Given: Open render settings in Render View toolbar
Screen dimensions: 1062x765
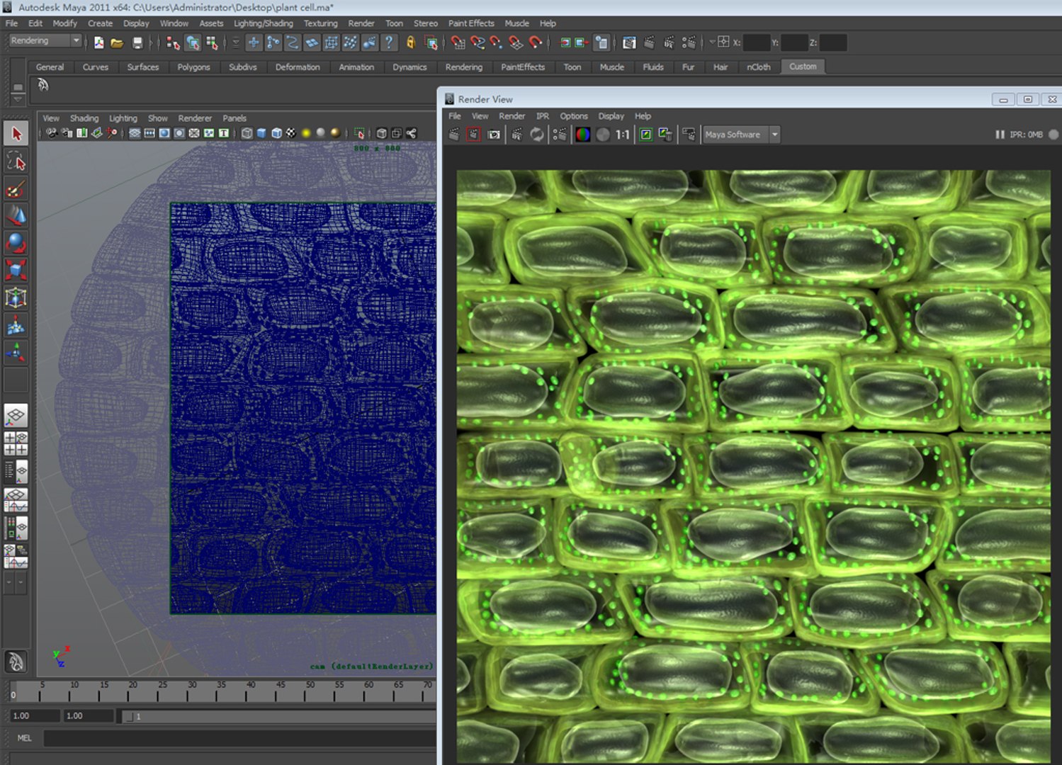Looking at the screenshot, I should 559,134.
